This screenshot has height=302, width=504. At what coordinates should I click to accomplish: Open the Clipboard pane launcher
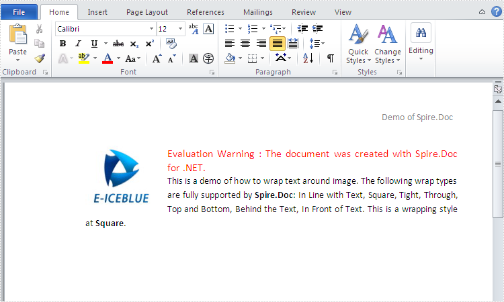click(45, 72)
